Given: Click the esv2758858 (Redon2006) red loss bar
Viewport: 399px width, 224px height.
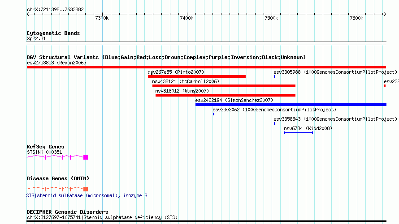Looking at the screenshot, I should [206, 67].
